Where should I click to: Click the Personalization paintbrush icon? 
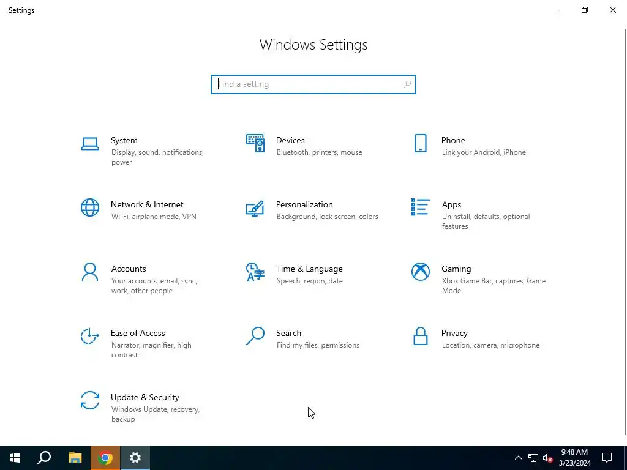pyautogui.click(x=255, y=208)
